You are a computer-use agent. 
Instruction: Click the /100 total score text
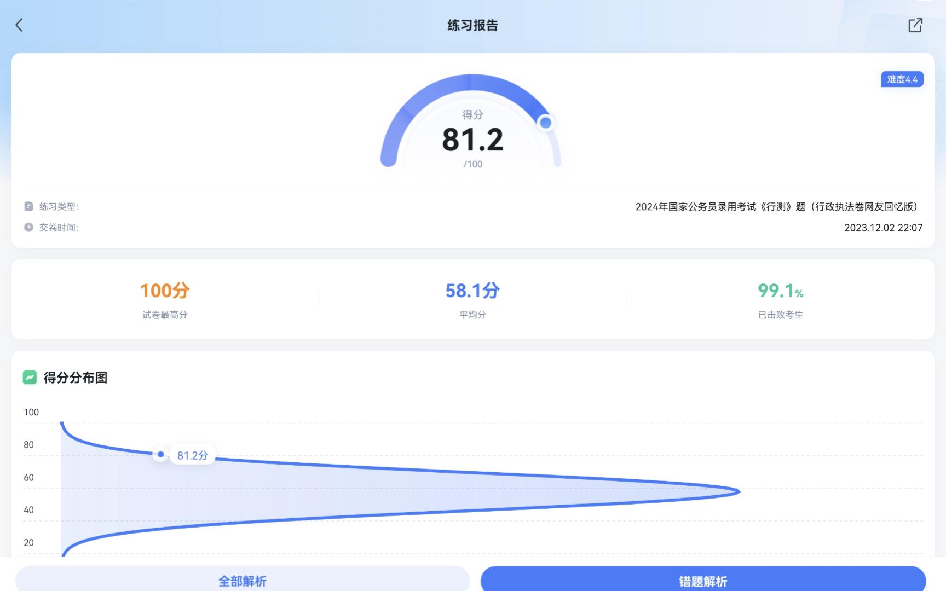point(472,164)
